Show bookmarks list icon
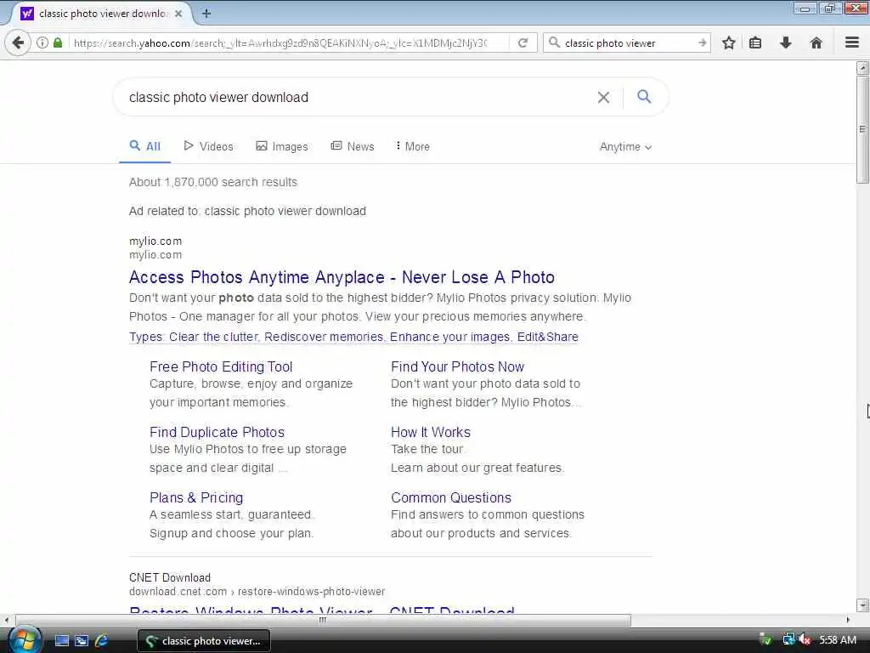 tap(755, 43)
